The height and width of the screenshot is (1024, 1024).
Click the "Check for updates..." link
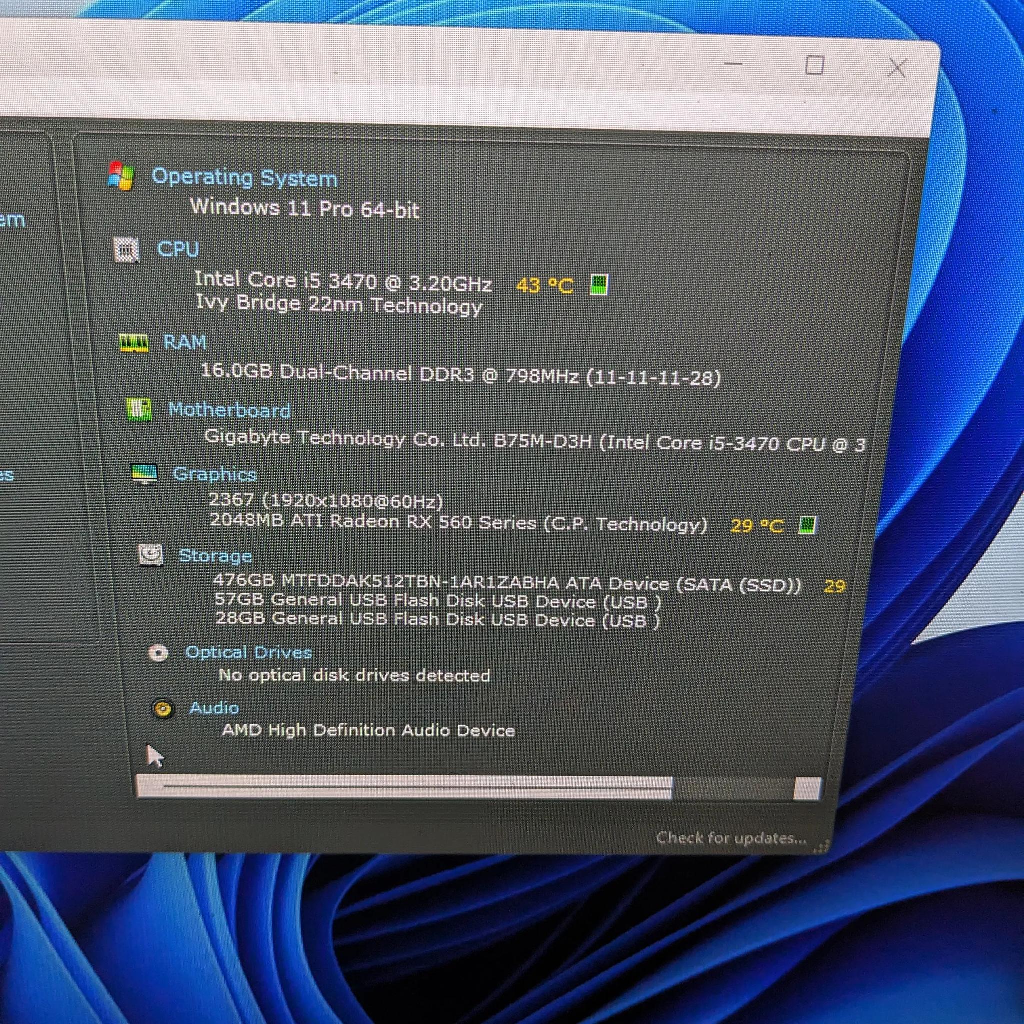732,838
